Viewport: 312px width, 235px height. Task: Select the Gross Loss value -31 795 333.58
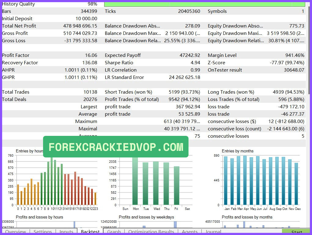coord(81,41)
